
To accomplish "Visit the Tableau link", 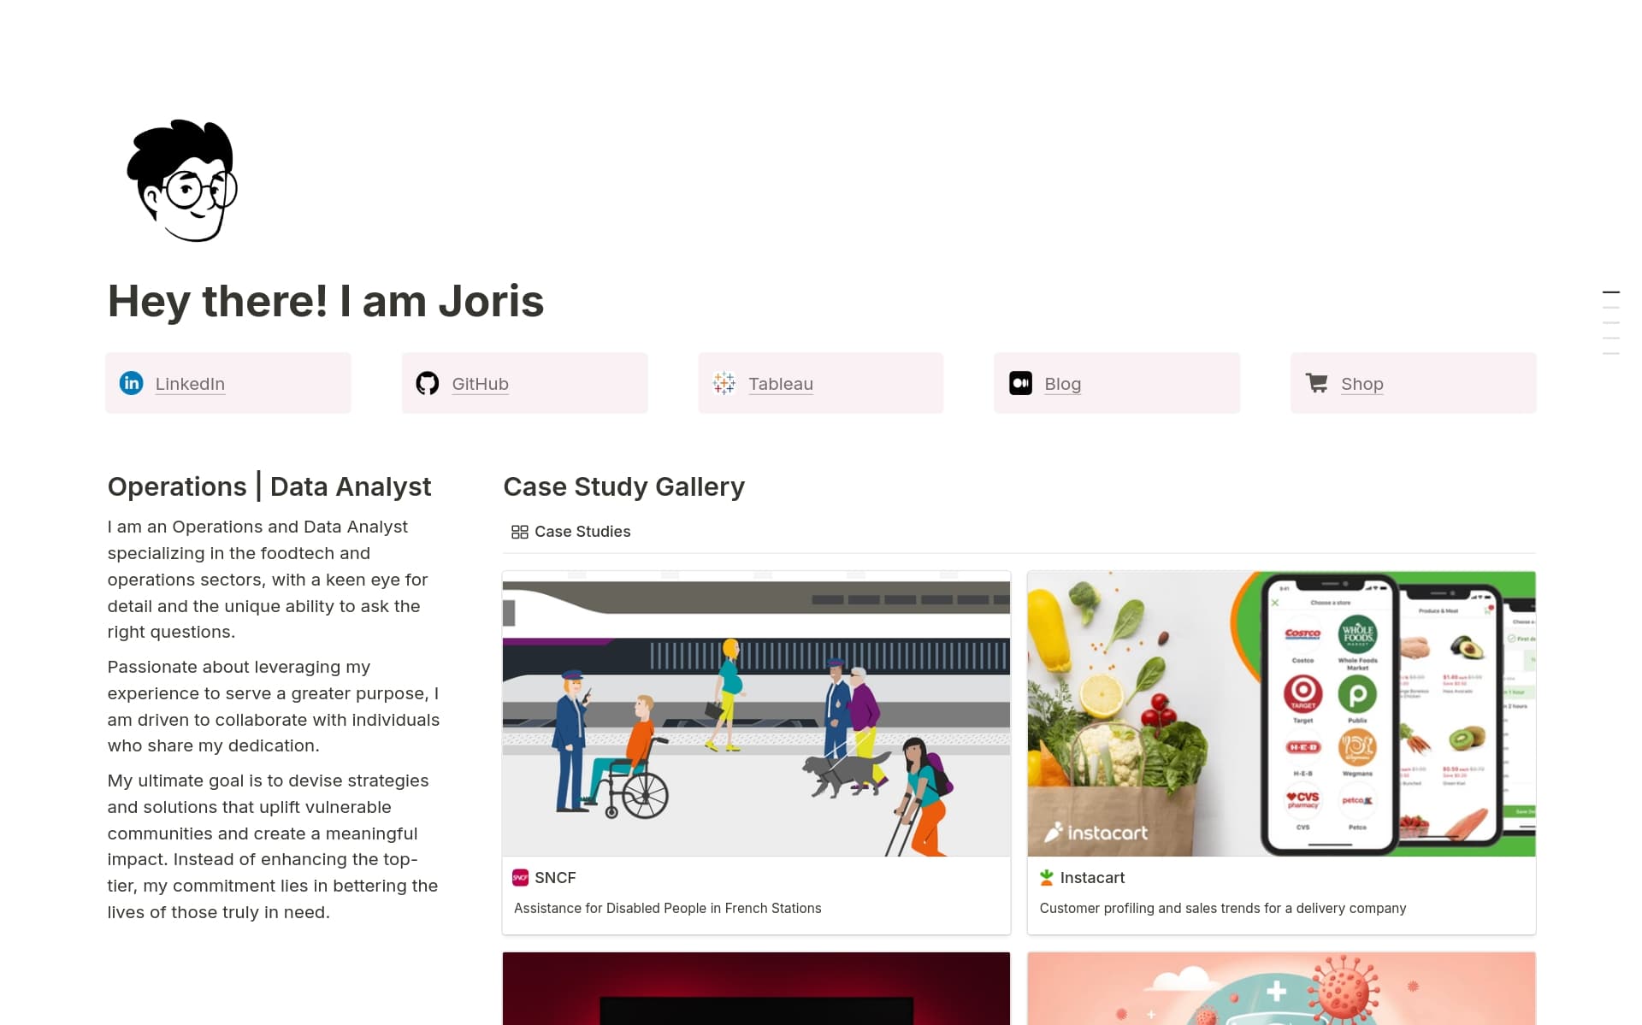I will 780,384.
